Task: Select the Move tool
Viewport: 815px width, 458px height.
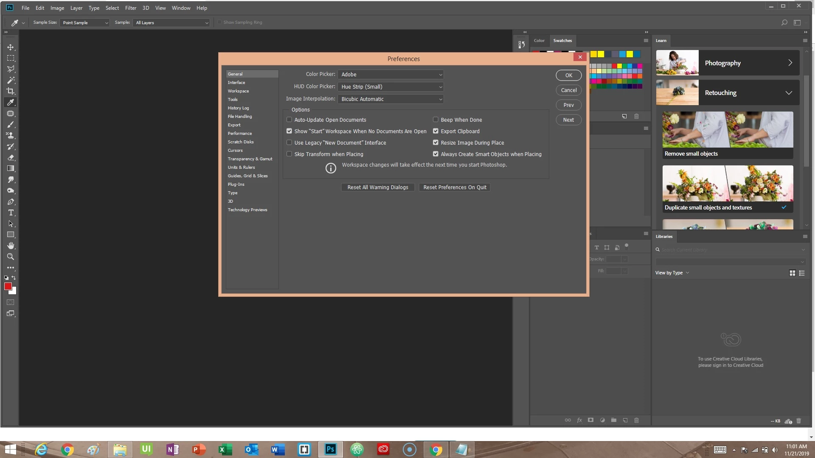Action: pos(11,47)
